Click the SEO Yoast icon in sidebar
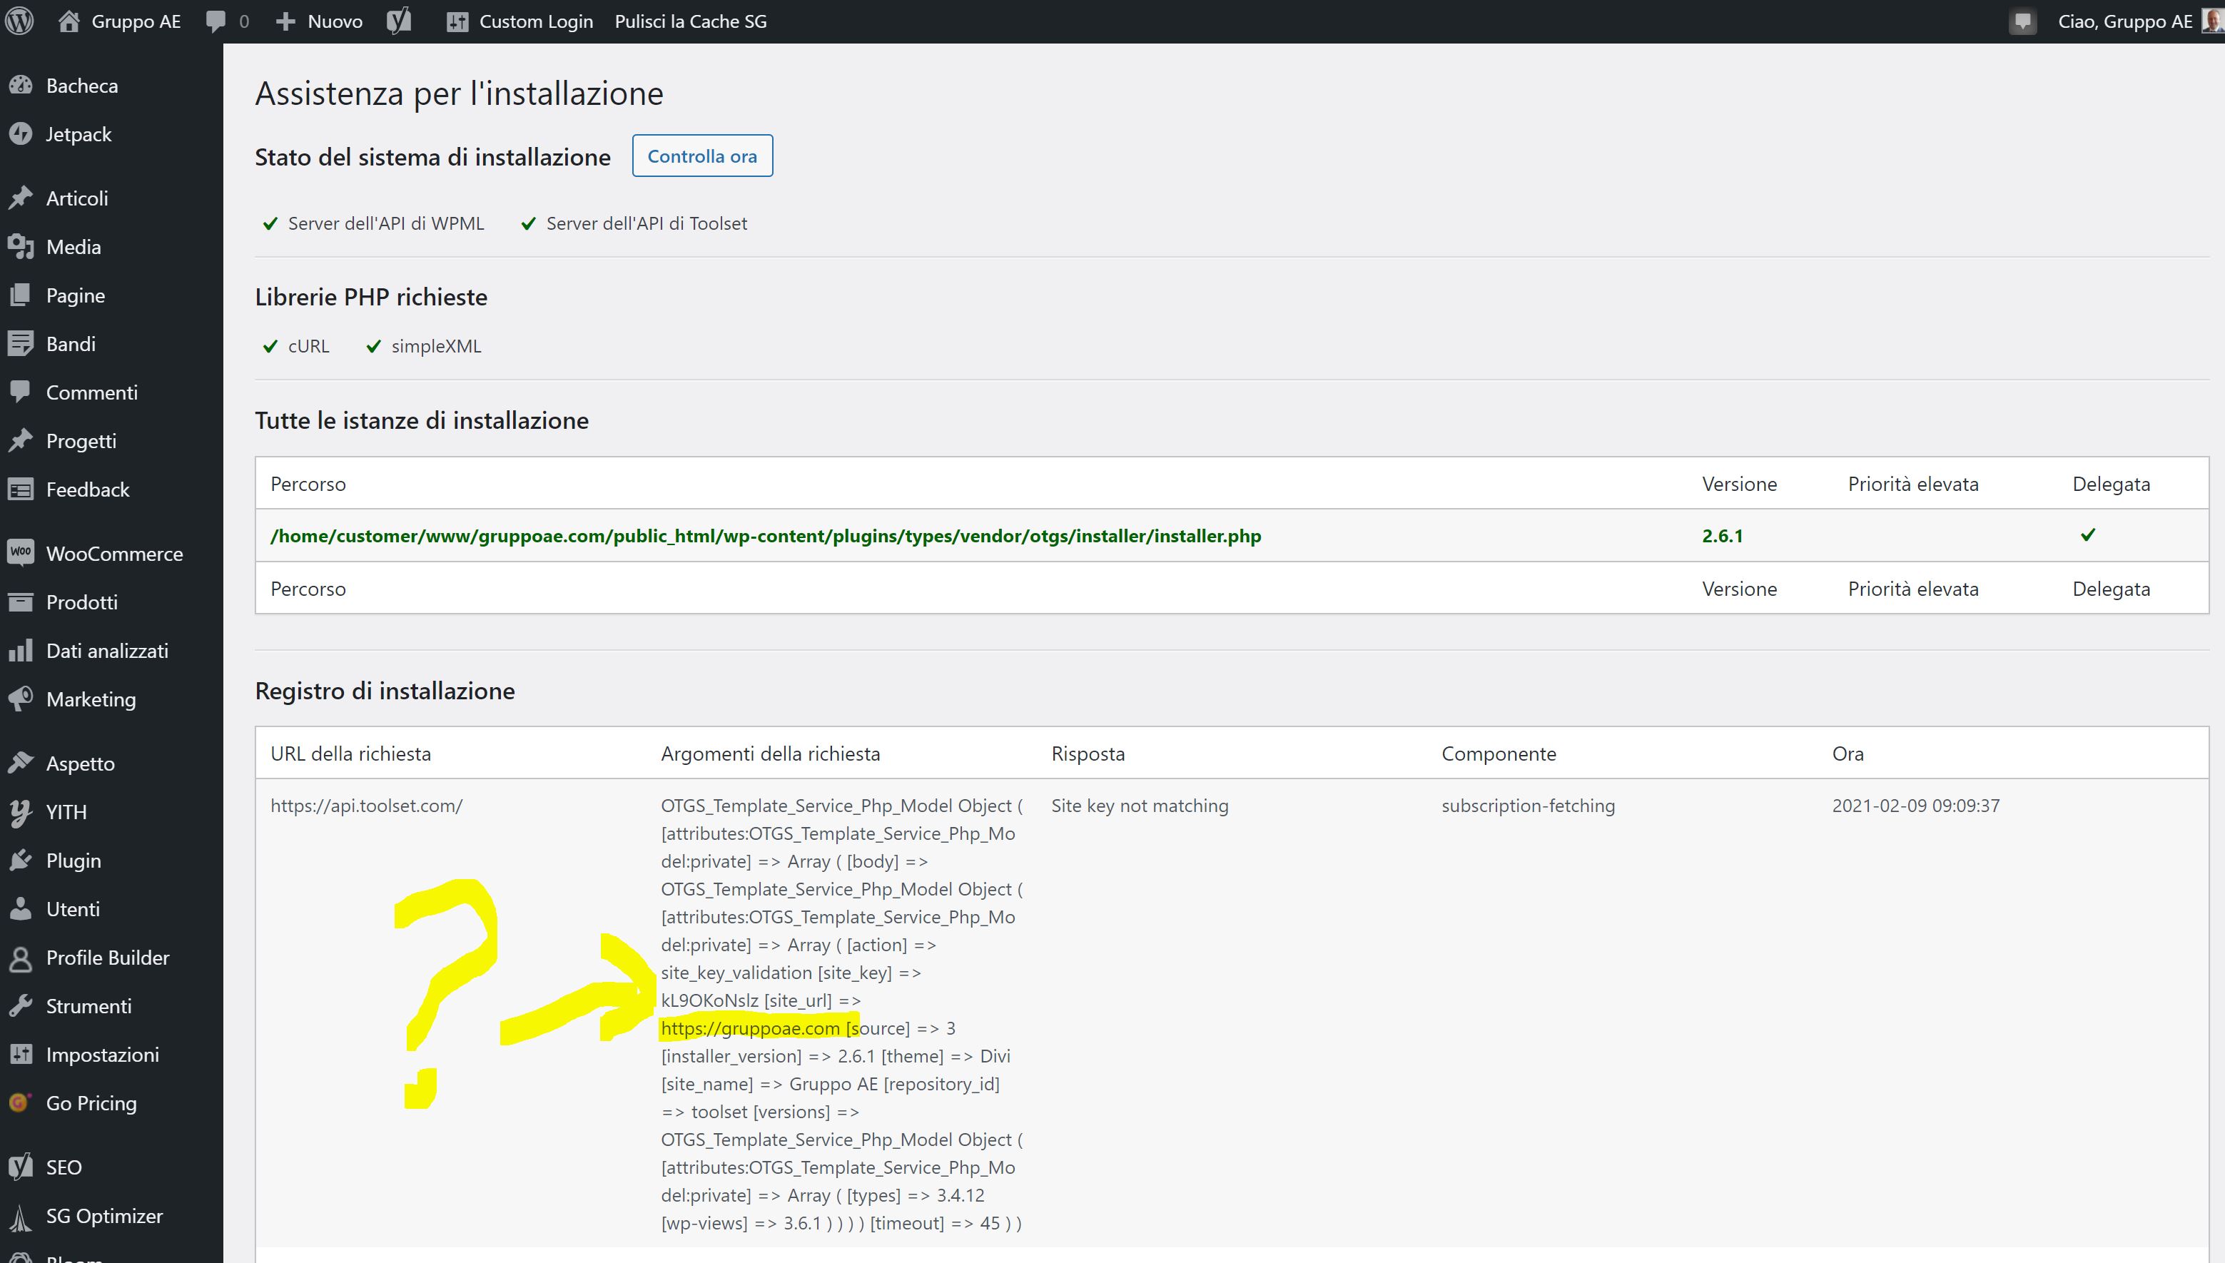 click(x=21, y=1167)
